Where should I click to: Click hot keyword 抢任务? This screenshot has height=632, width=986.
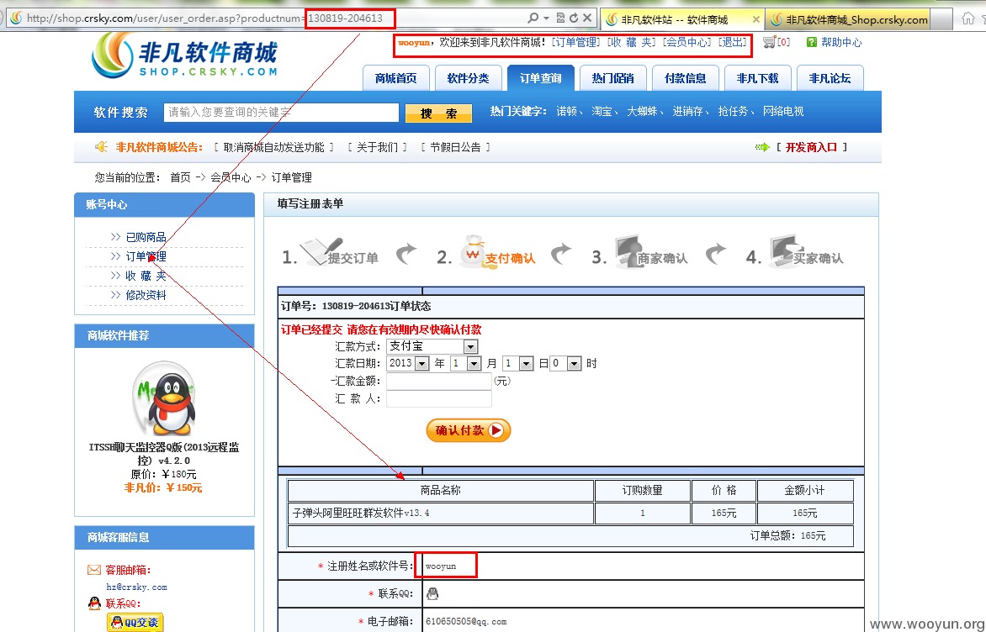[733, 111]
